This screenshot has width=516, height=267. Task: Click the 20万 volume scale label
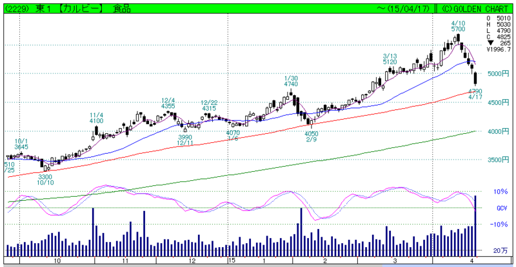coord(501,250)
